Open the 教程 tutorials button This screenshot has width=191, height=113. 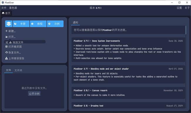click(38, 24)
